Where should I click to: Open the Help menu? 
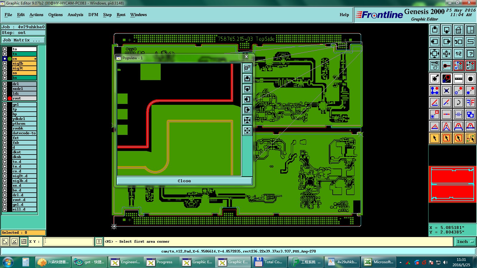coord(344,15)
